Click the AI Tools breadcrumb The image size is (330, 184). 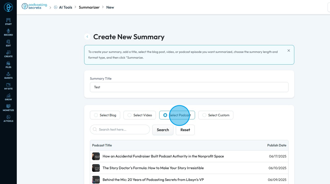[65, 7]
